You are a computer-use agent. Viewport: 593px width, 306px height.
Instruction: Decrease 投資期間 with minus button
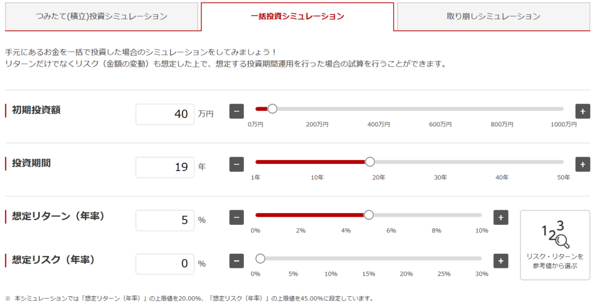(236, 164)
